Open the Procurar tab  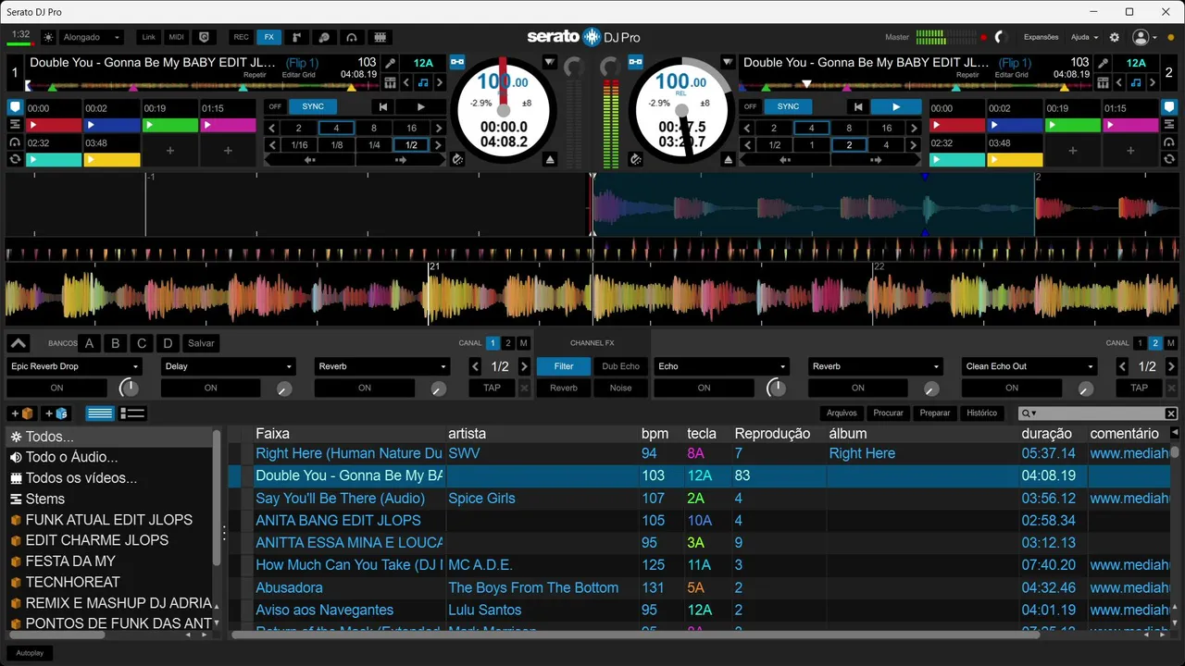(x=889, y=413)
